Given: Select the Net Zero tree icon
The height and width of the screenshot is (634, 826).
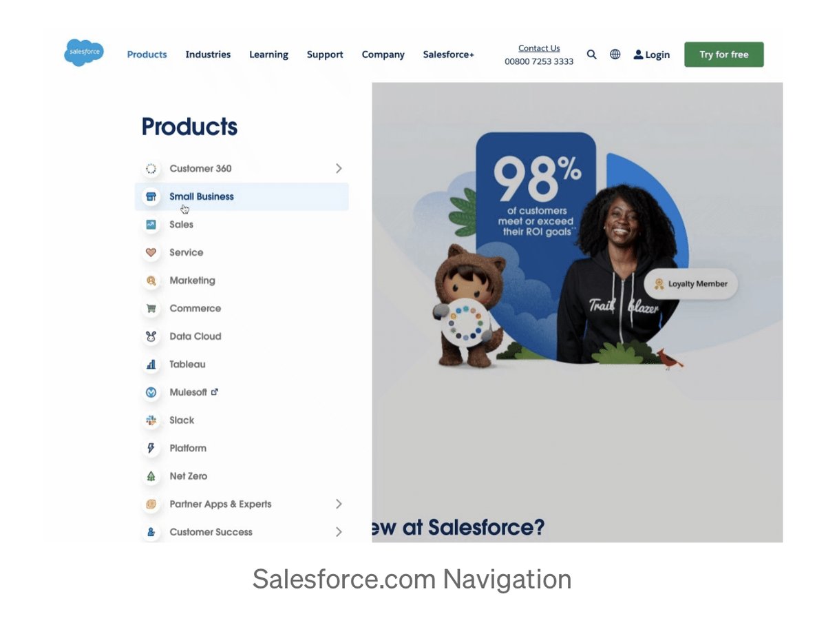Looking at the screenshot, I should coord(151,476).
